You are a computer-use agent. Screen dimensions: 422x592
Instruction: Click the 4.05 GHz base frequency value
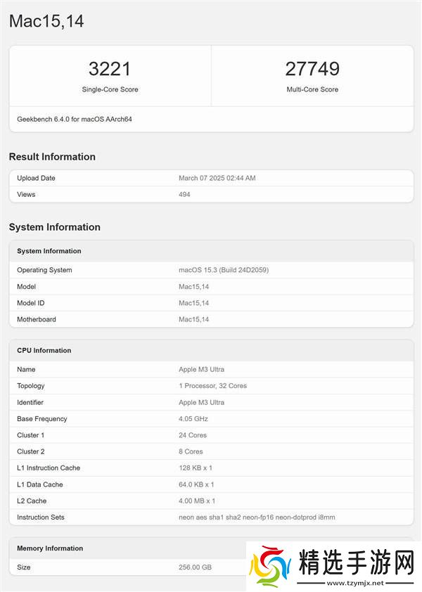(193, 419)
